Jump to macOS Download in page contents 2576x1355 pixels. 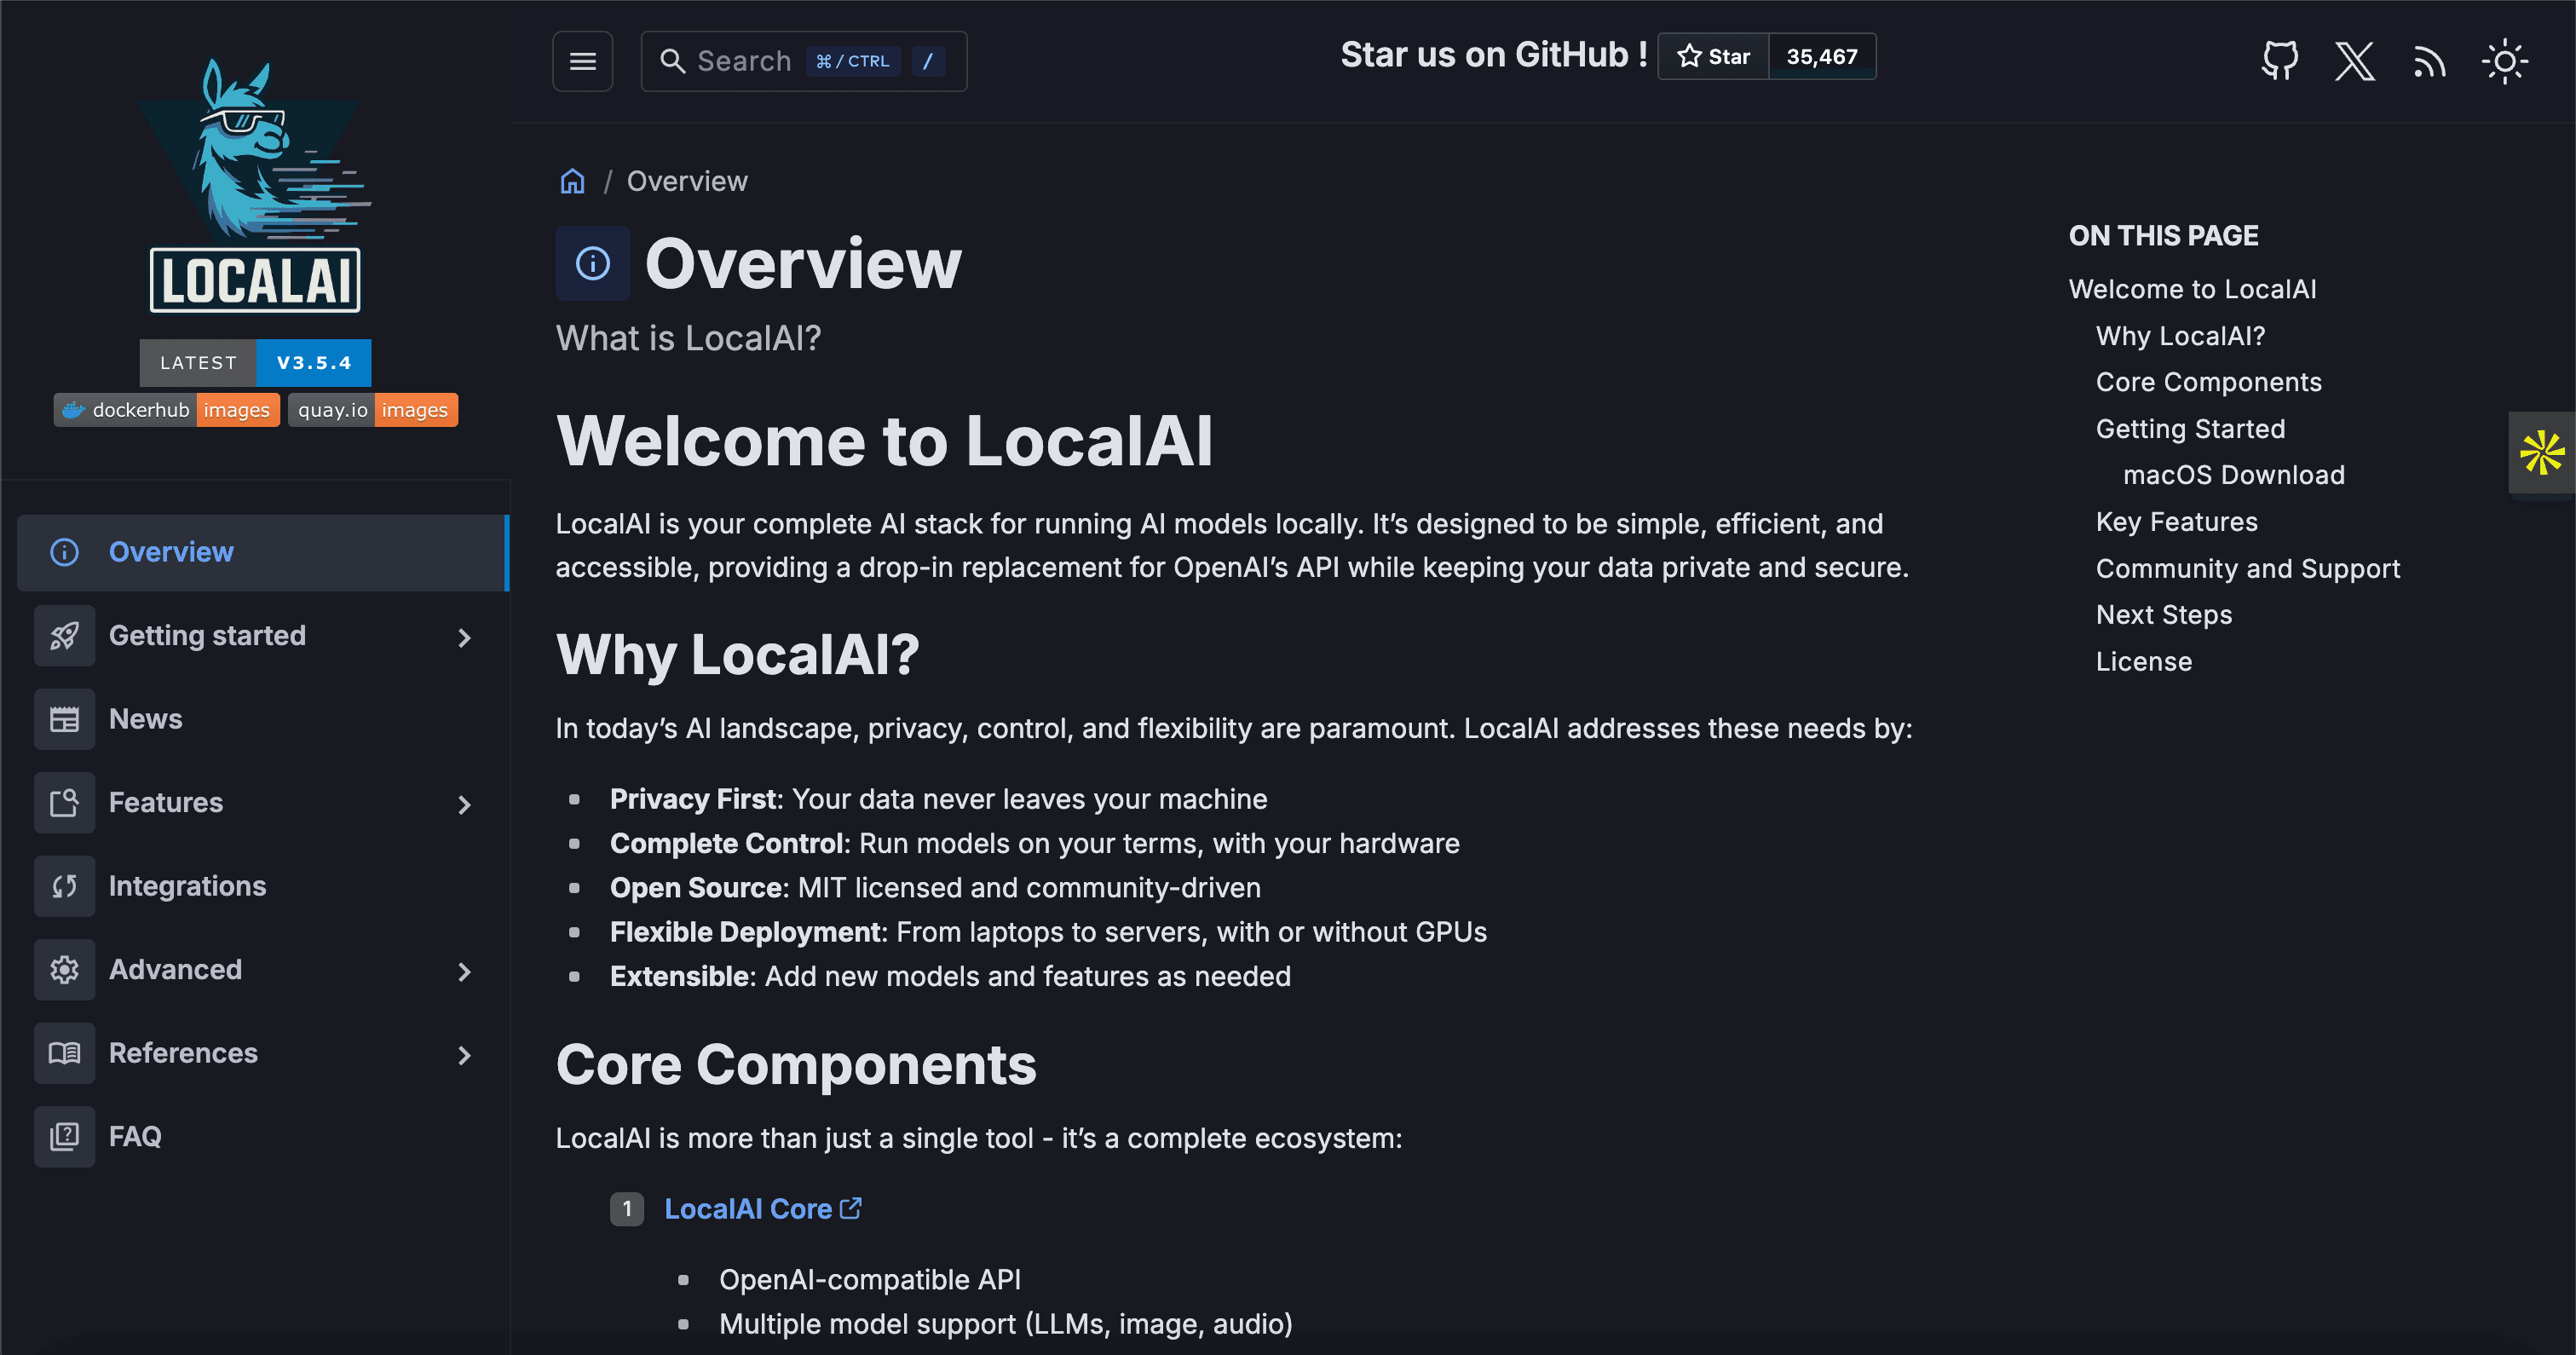pos(2234,475)
